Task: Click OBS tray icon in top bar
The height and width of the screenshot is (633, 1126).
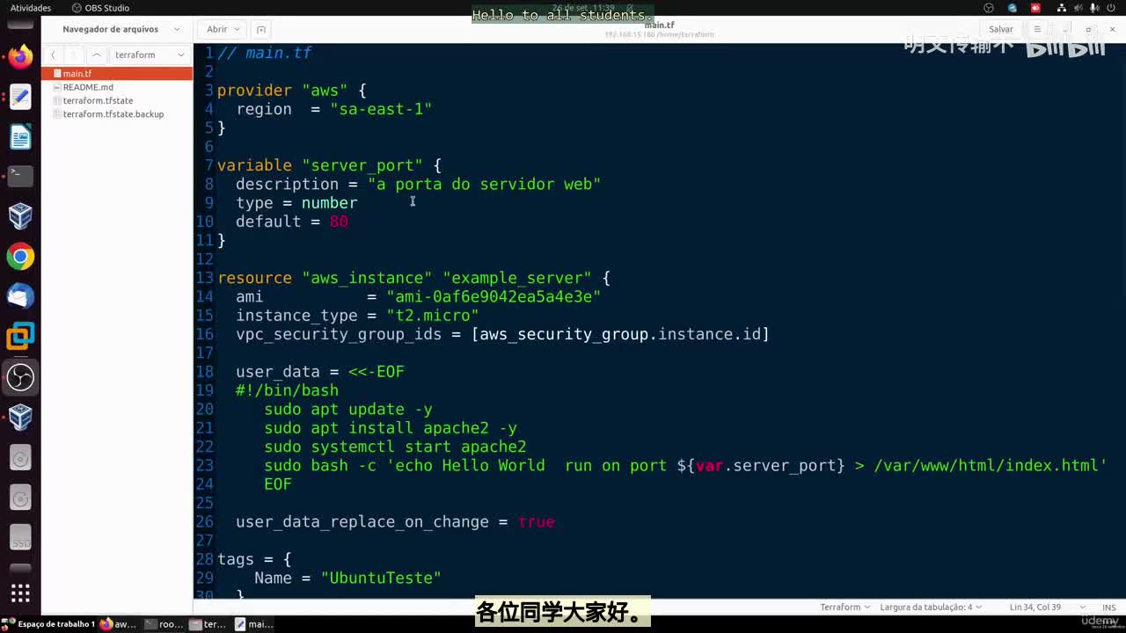Action: click(989, 8)
